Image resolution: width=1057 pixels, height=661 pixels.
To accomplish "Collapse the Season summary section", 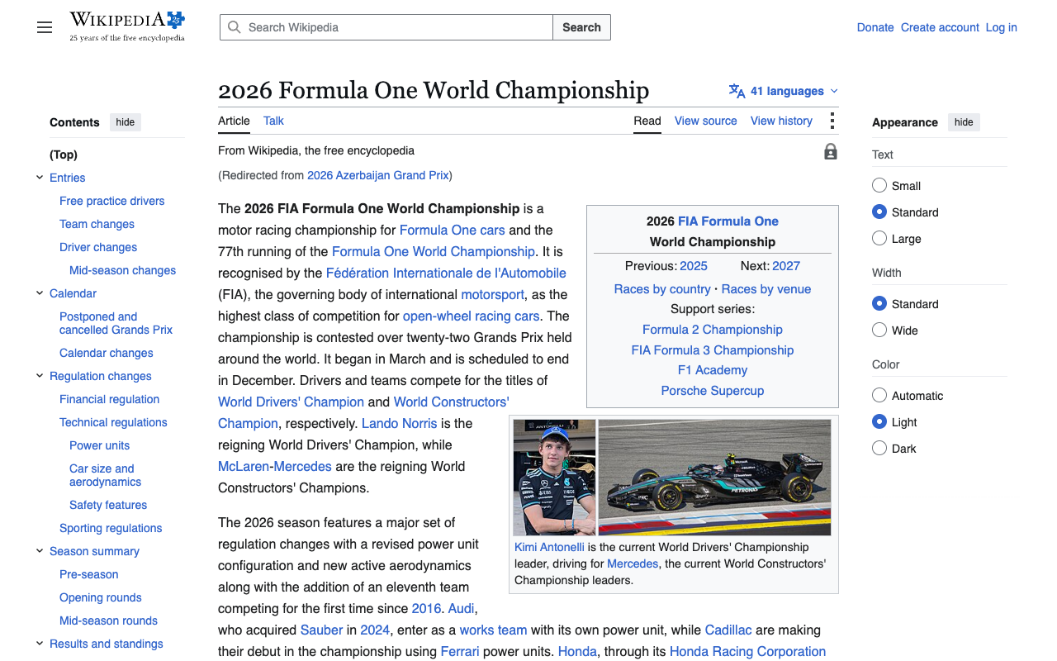I will click(x=40, y=551).
